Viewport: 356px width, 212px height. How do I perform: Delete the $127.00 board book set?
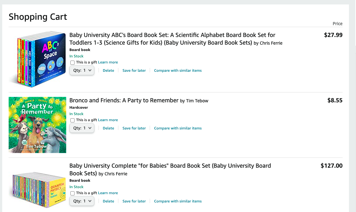point(108,201)
